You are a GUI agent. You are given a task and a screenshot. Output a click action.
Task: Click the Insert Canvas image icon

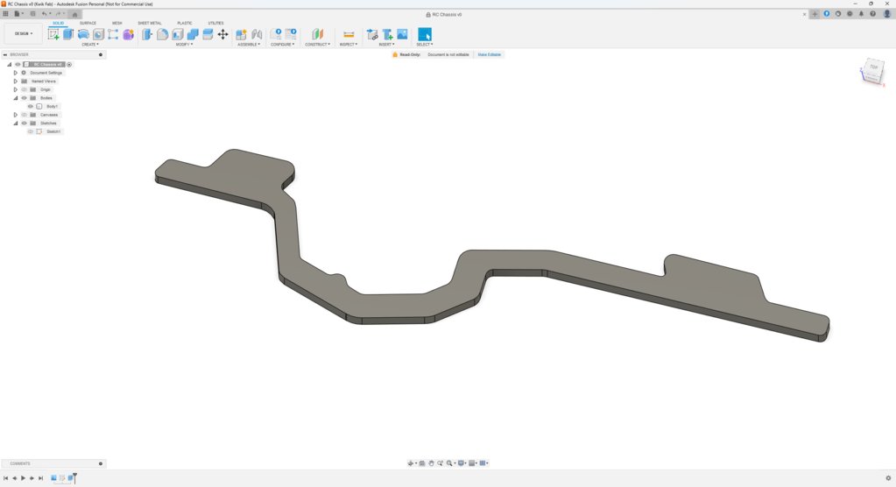[x=402, y=34]
